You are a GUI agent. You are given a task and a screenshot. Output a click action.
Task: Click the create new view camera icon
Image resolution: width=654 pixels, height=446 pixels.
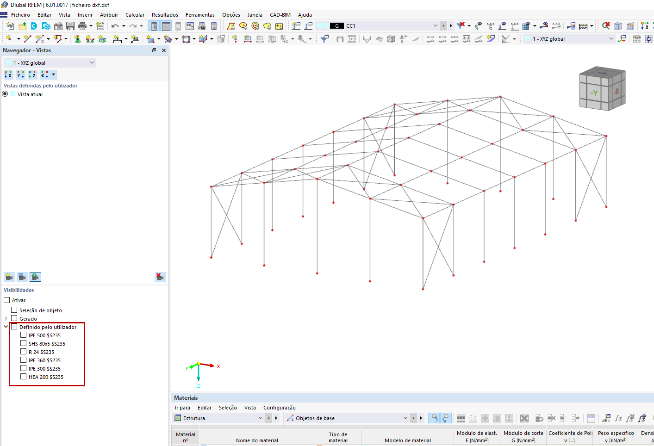9,277
